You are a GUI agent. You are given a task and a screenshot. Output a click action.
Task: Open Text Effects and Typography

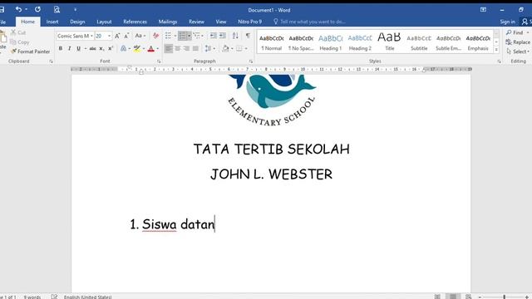[x=124, y=48]
